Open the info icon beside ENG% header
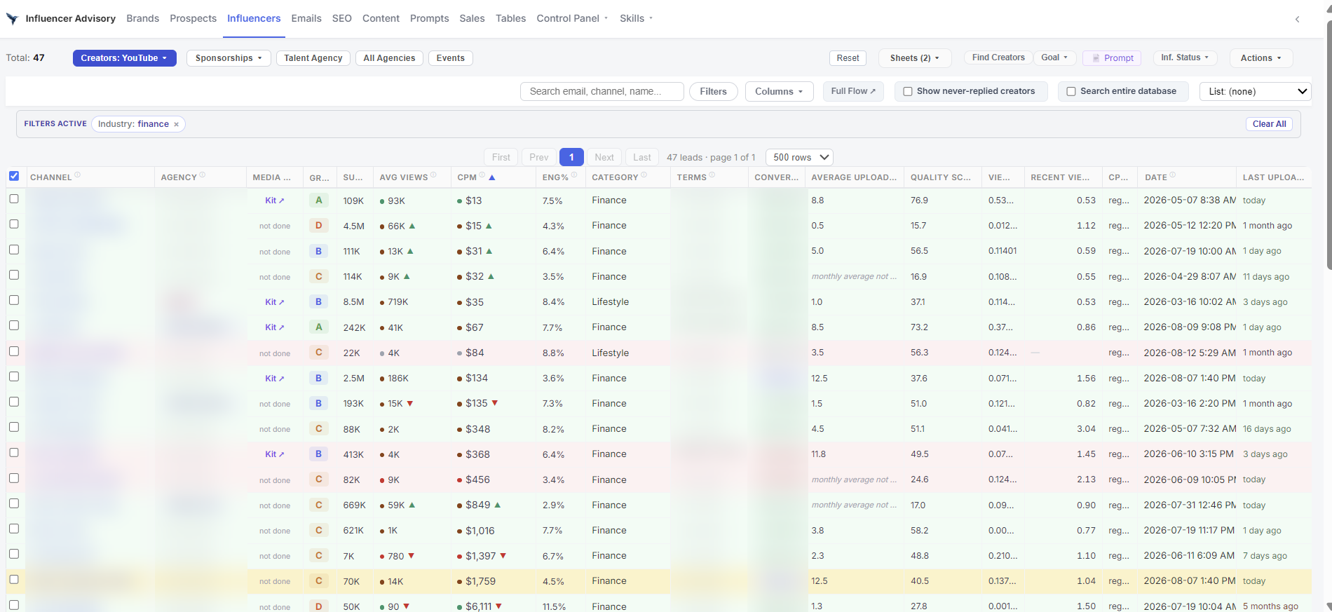 (574, 175)
